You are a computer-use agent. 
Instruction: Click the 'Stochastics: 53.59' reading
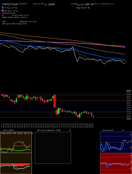point(9,13)
